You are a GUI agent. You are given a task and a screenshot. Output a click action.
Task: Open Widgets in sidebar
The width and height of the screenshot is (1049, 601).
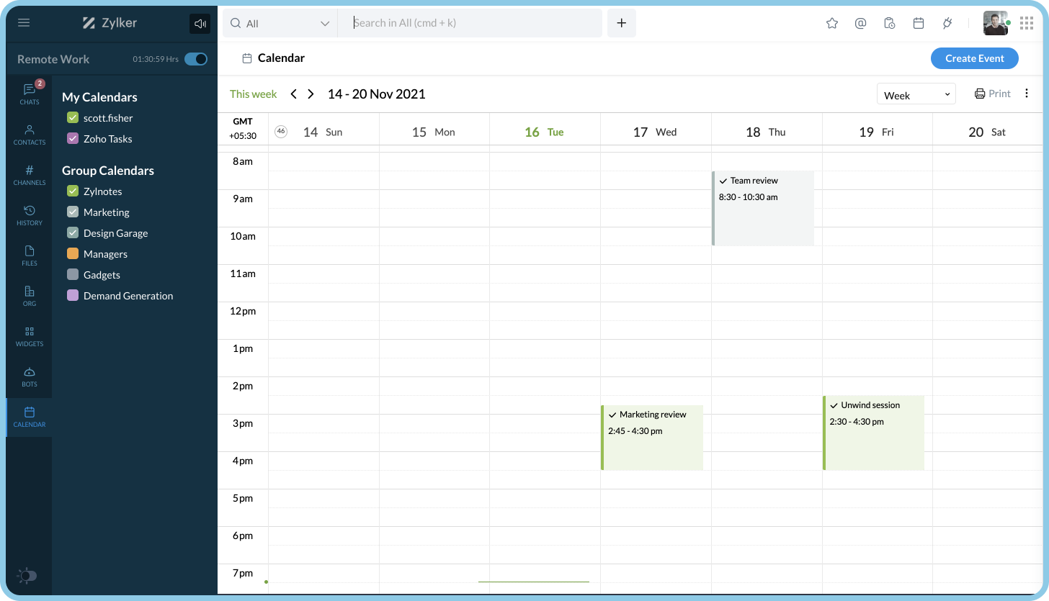(30, 336)
